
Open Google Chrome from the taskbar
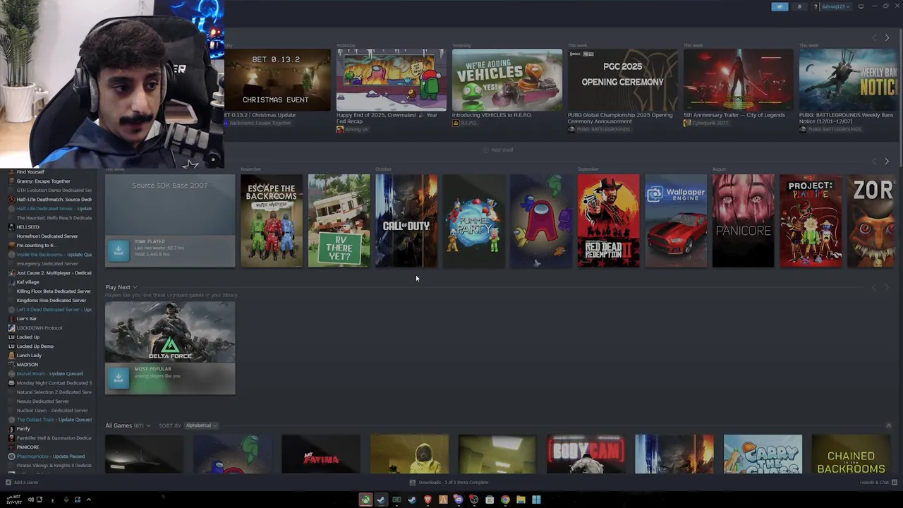click(505, 500)
